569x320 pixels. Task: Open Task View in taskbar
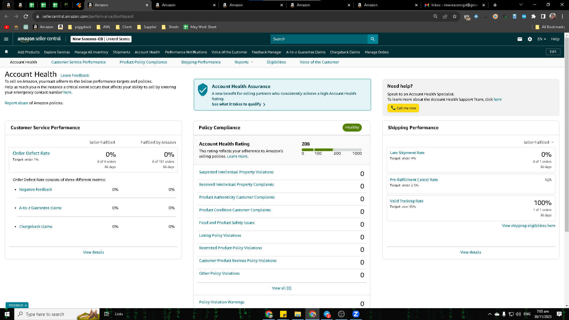tap(107, 314)
